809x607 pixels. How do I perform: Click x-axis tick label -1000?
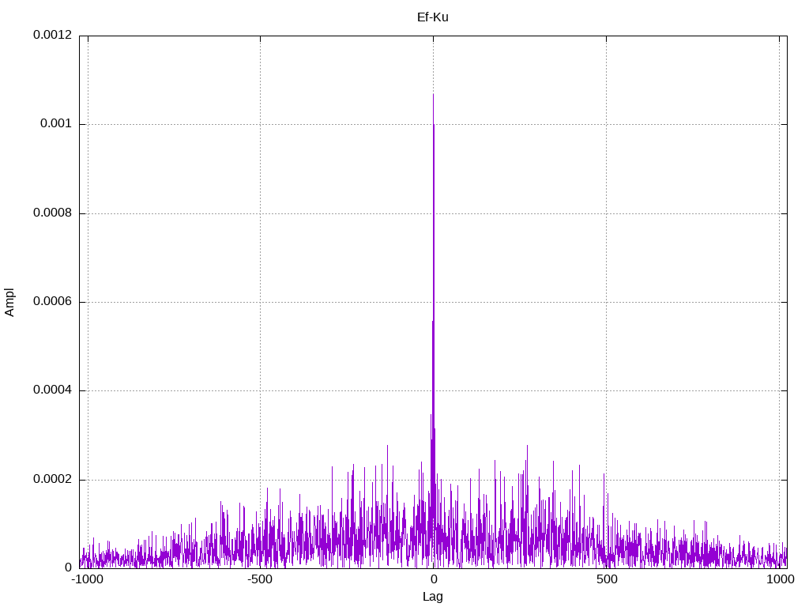tap(88, 579)
